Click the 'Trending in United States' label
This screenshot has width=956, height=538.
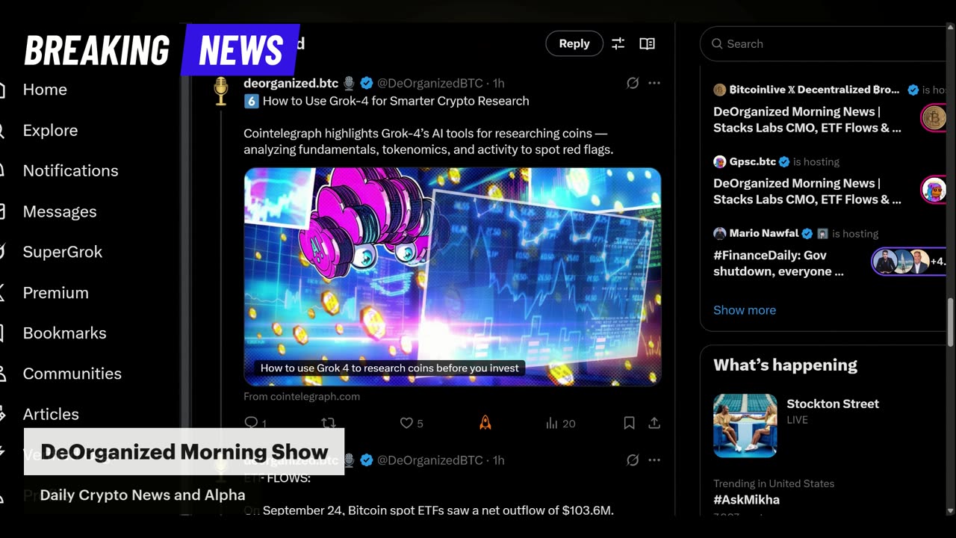[x=774, y=483]
